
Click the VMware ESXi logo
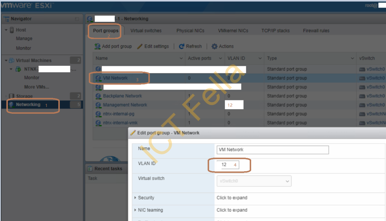[27, 5]
